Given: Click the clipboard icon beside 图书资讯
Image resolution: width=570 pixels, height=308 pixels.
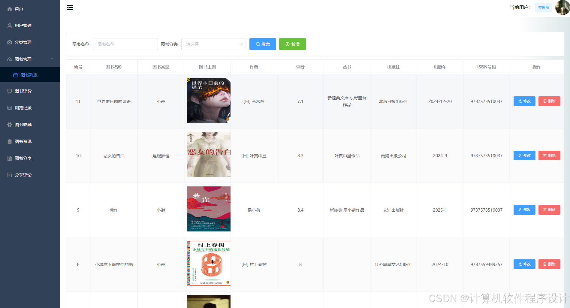Looking at the screenshot, I should 10,141.
